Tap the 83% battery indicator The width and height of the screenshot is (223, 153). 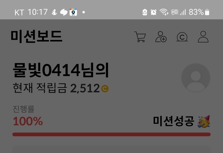tap(199, 12)
